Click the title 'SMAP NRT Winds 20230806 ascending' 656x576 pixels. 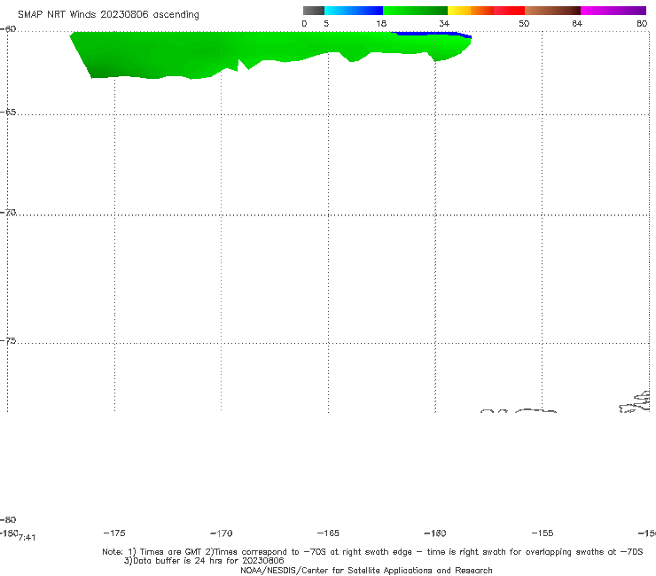point(108,15)
